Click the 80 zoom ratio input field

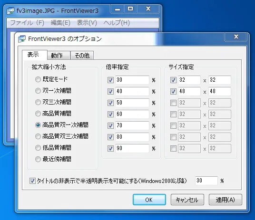tap(132, 137)
